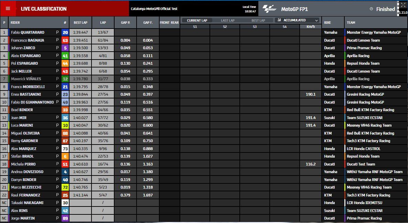Sort by BEST LAP column header

80,22
